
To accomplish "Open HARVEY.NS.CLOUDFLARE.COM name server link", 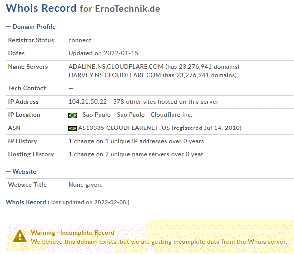I will point(115,75).
